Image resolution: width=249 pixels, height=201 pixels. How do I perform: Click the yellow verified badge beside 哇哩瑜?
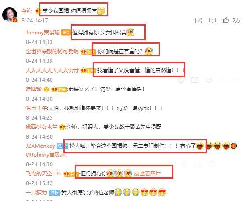(47, 89)
